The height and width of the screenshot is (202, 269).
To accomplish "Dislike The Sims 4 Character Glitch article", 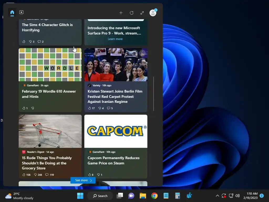I will click(x=32, y=42).
